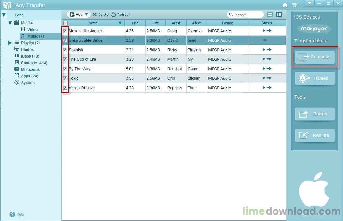Click the Status column header
The height and width of the screenshot is (221, 343).
[x=267, y=23]
